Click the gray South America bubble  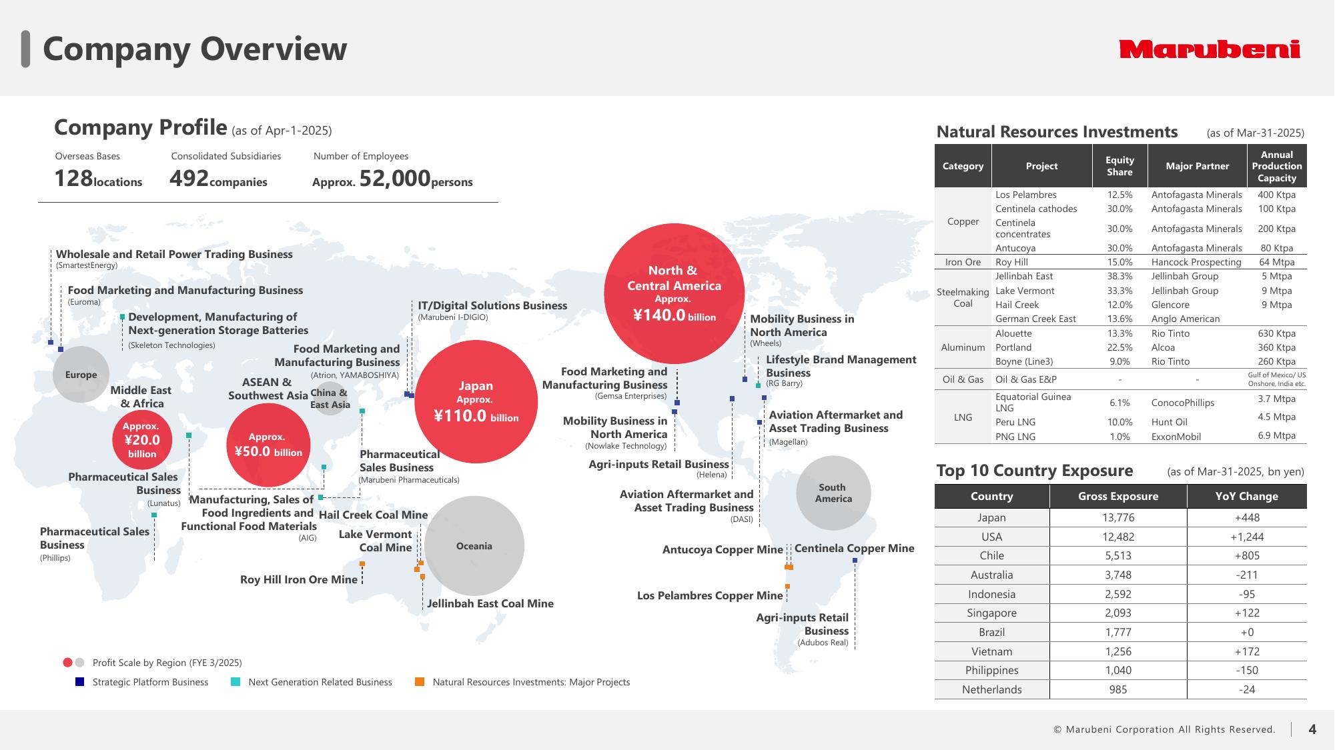833,493
